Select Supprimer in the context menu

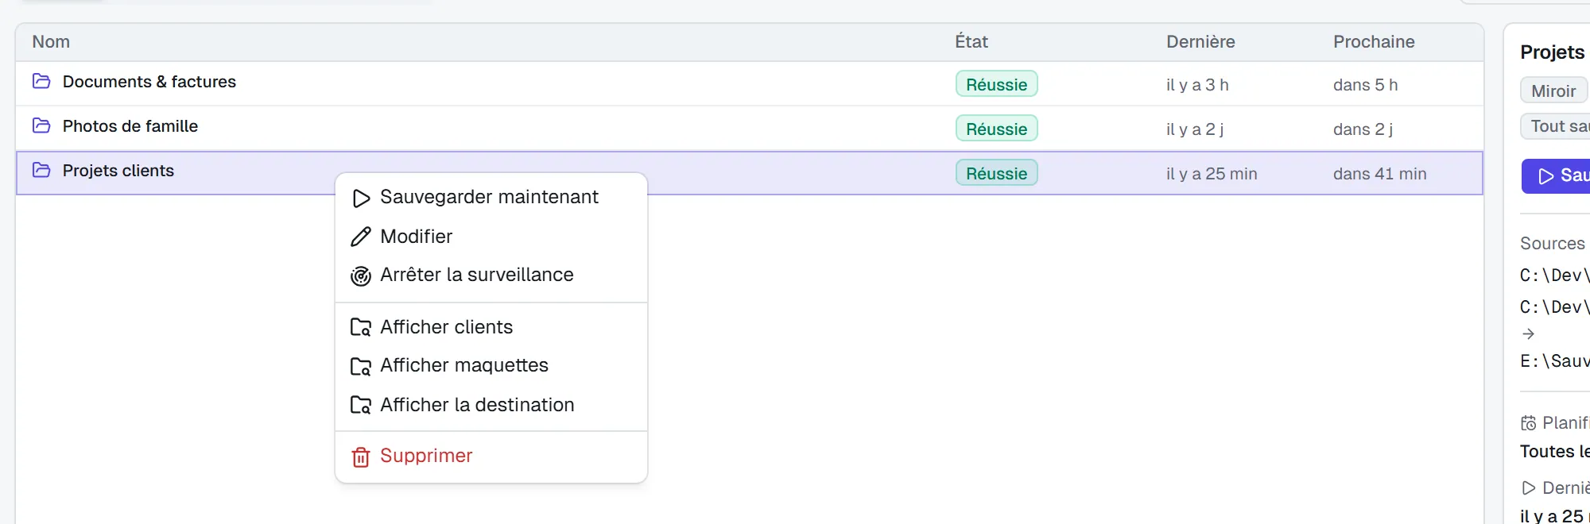pos(491,456)
